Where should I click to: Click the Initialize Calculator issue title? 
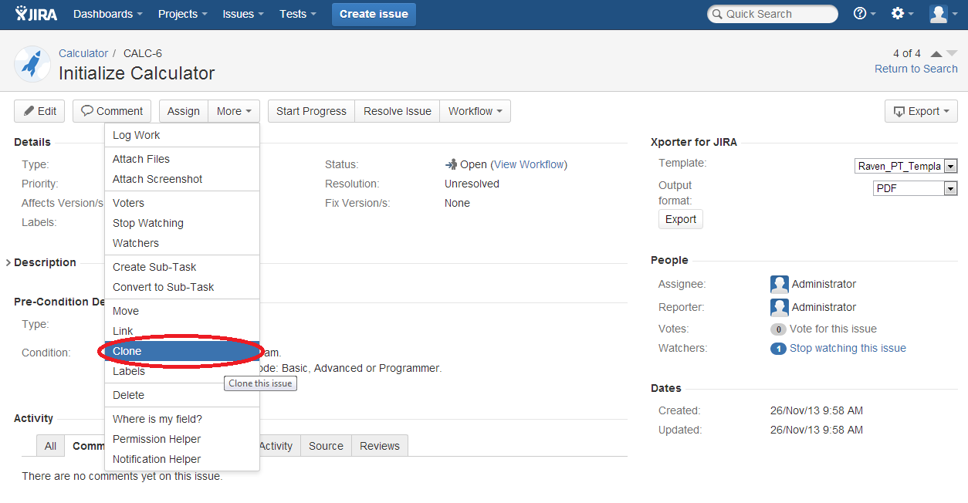point(137,73)
